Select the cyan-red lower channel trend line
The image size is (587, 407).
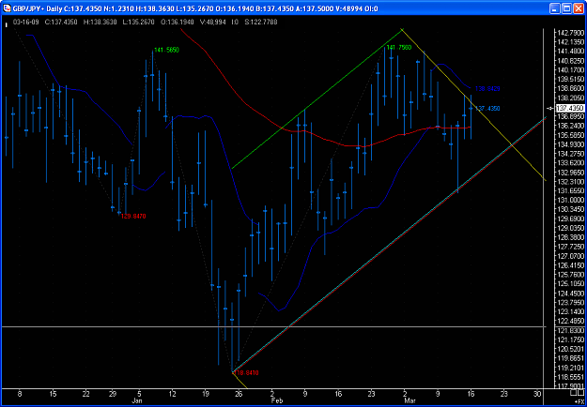(x=390, y=245)
